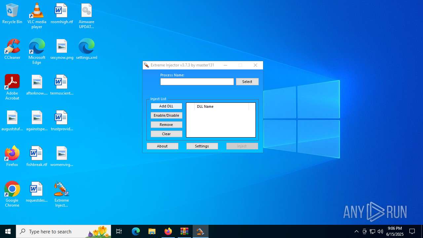Select roomhigh.rtf document icon

tap(62, 14)
